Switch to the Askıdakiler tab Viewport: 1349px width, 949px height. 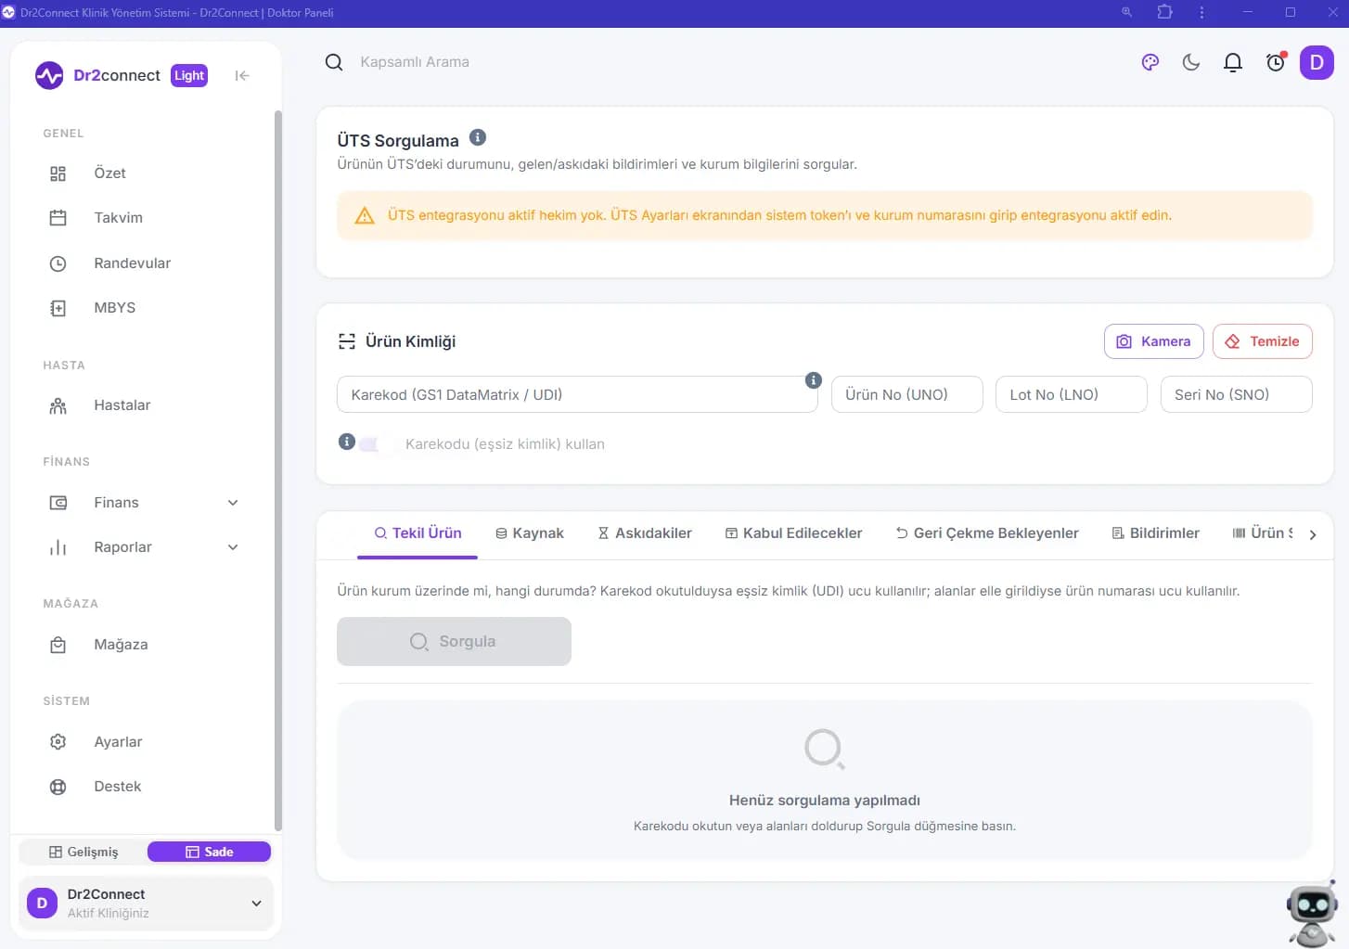[645, 533]
